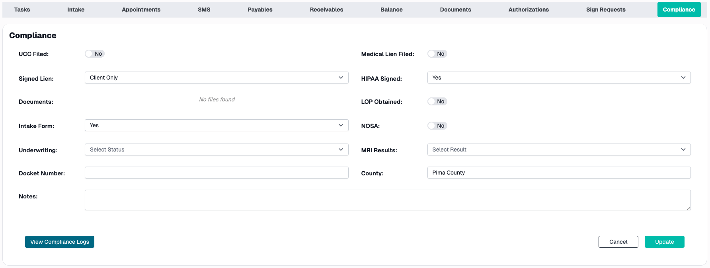This screenshot has width=710, height=268.
Task: Open the Underwriting status dropdown
Action: pyautogui.click(x=217, y=150)
